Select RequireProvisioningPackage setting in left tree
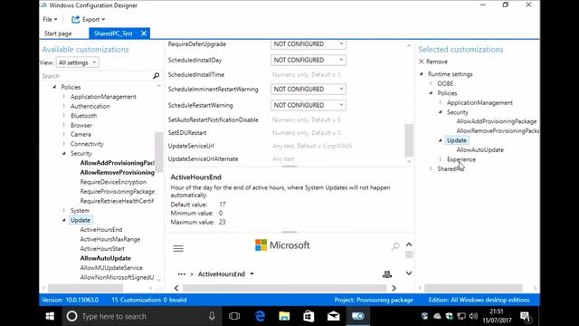This screenshot has height=326, width=579. click(117, 191)
